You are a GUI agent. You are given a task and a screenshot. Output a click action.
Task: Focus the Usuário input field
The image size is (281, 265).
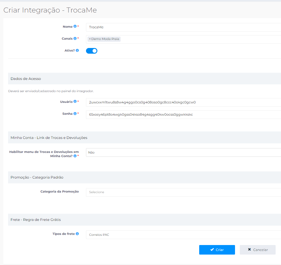(x=184, y=102)
